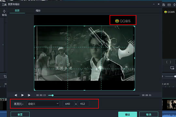Confirm crop with 确认 button
This screenshot has width=176, height=117.
click(x=128, y=114)
